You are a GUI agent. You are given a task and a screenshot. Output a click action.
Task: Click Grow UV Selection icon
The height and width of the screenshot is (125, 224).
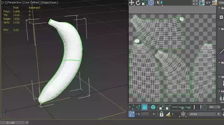click(x=162, y=107)
